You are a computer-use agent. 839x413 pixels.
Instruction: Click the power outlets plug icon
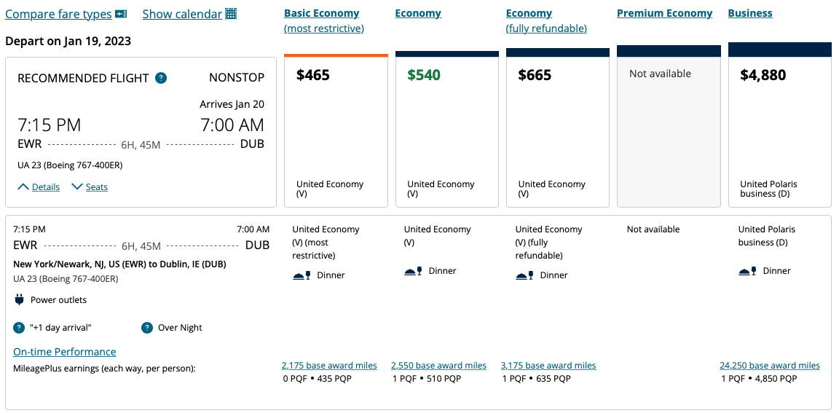pyautogui.click(x=19, y=300)
